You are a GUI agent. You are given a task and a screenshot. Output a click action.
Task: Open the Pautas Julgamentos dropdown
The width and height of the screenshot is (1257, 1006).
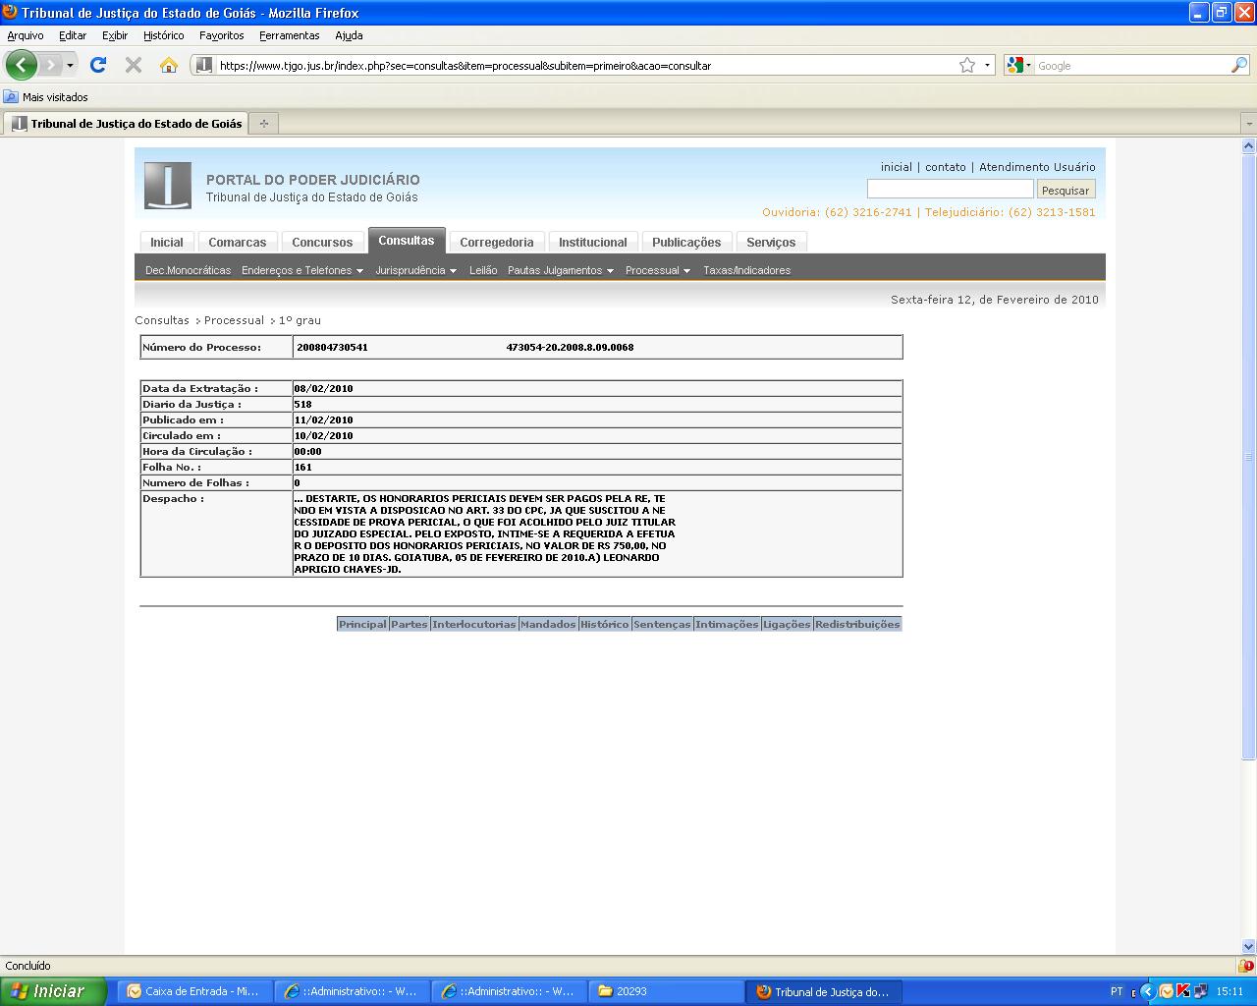[x=561, y=270]
